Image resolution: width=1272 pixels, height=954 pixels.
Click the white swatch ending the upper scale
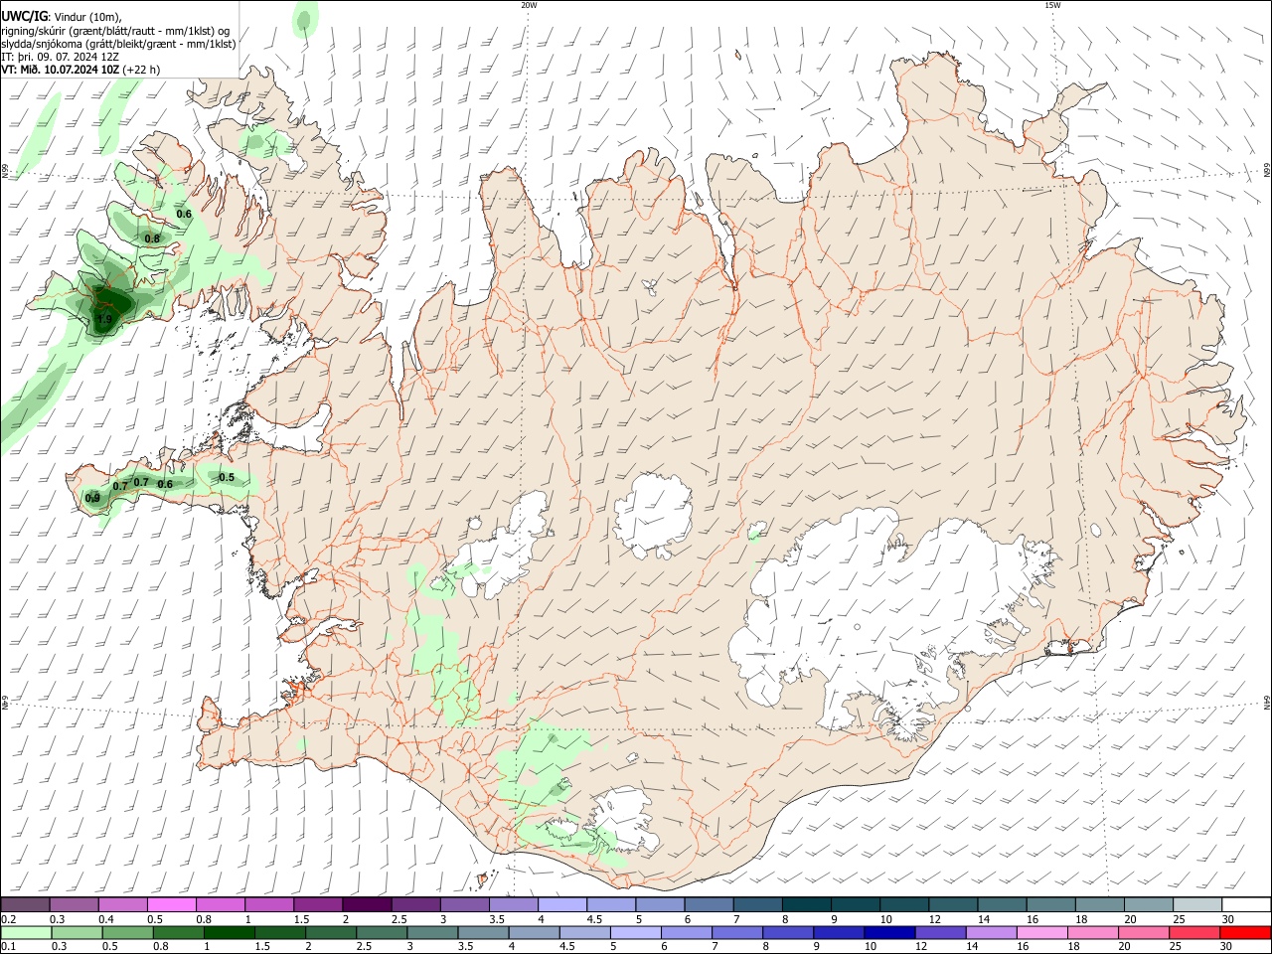pyautogui.click(x=1245, y=905)
